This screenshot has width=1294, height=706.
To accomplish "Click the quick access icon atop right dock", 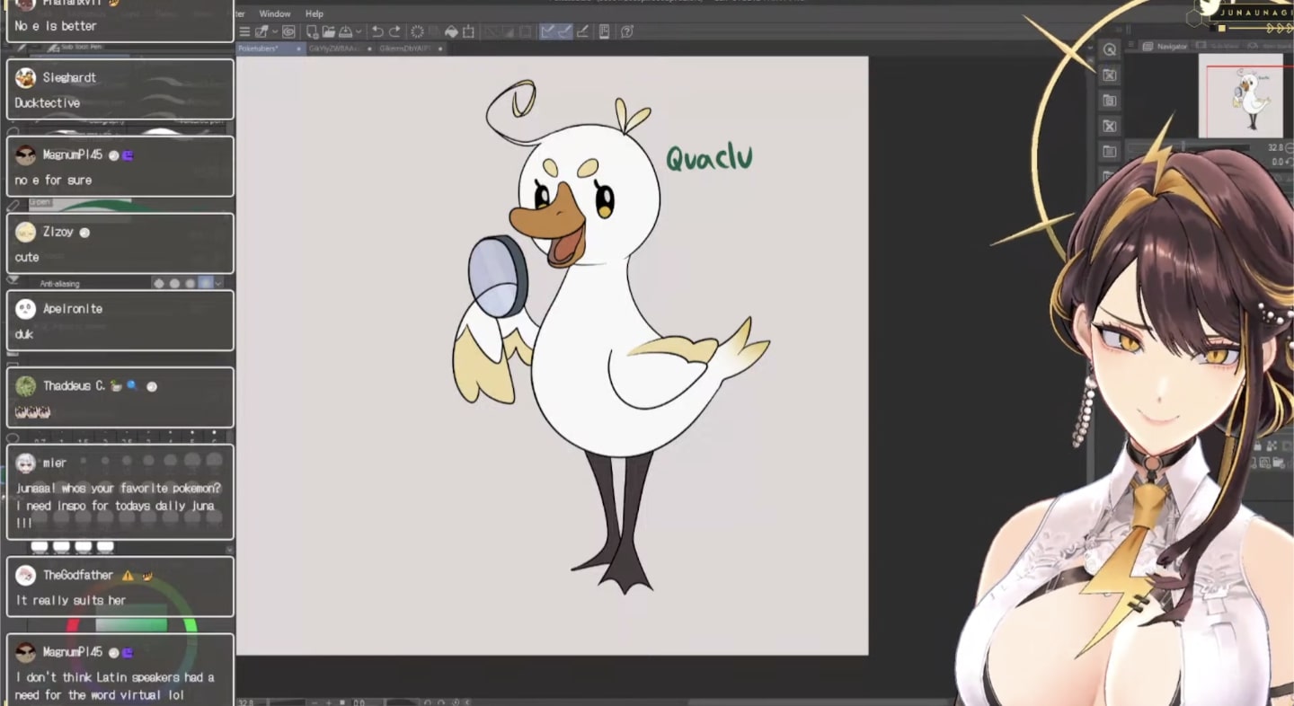I will (1110, 49).
